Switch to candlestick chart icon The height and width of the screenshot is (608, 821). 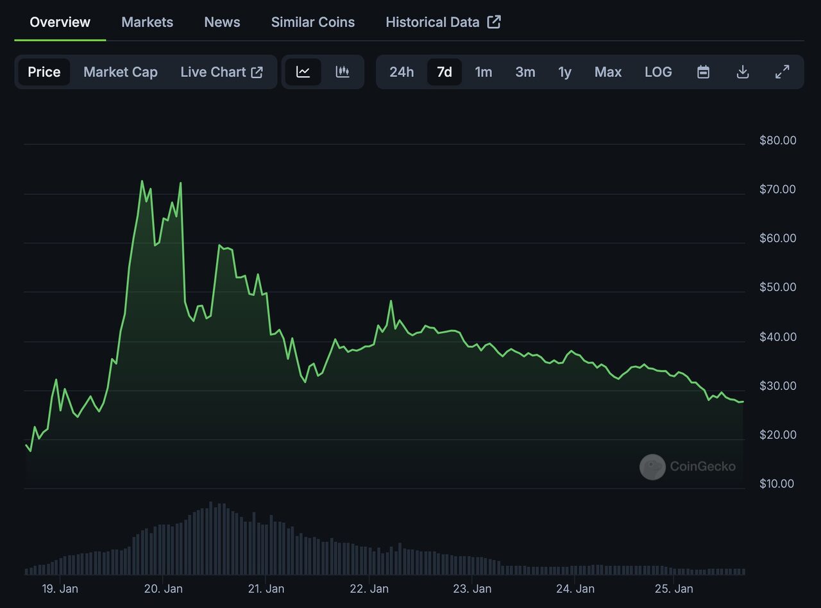click(343, 72)
